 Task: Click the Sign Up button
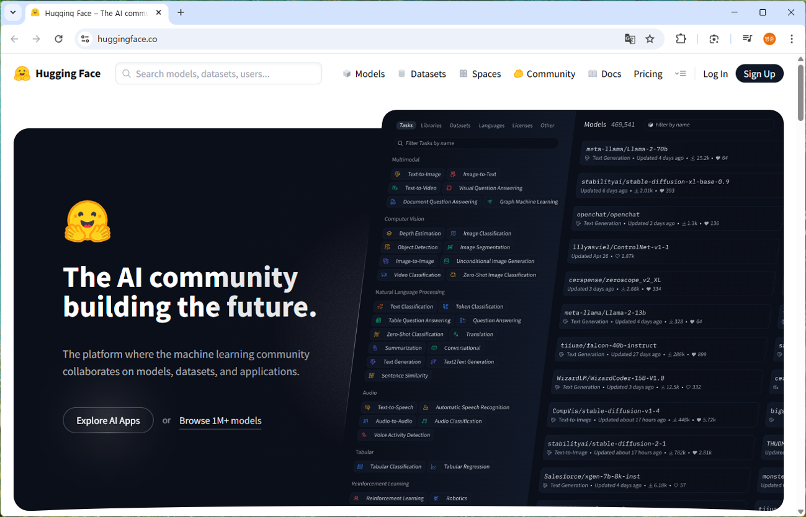coord(759,74)
